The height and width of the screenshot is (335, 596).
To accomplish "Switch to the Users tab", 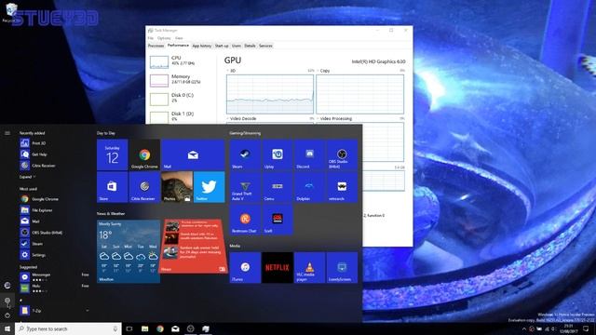I will click(237, 46).
